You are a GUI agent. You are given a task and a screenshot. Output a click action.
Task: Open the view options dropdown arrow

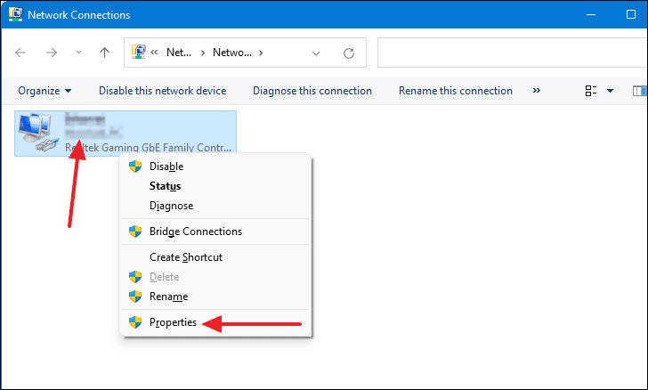tap(610, 91)
